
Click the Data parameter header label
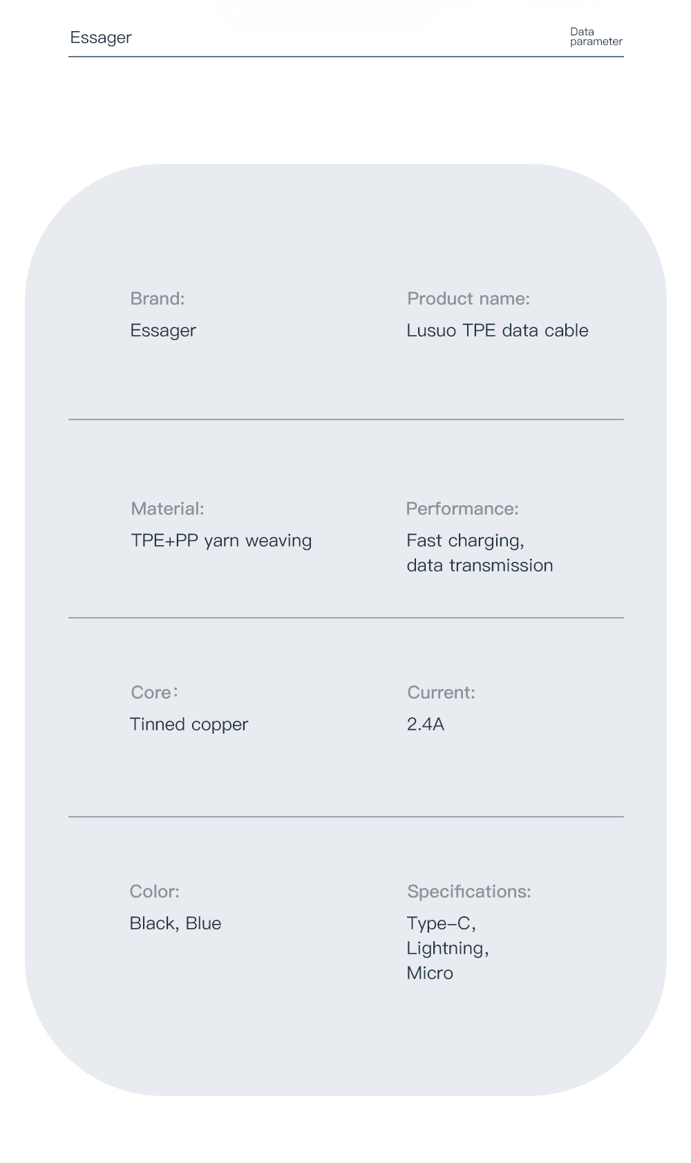click(x=596, y=37)
